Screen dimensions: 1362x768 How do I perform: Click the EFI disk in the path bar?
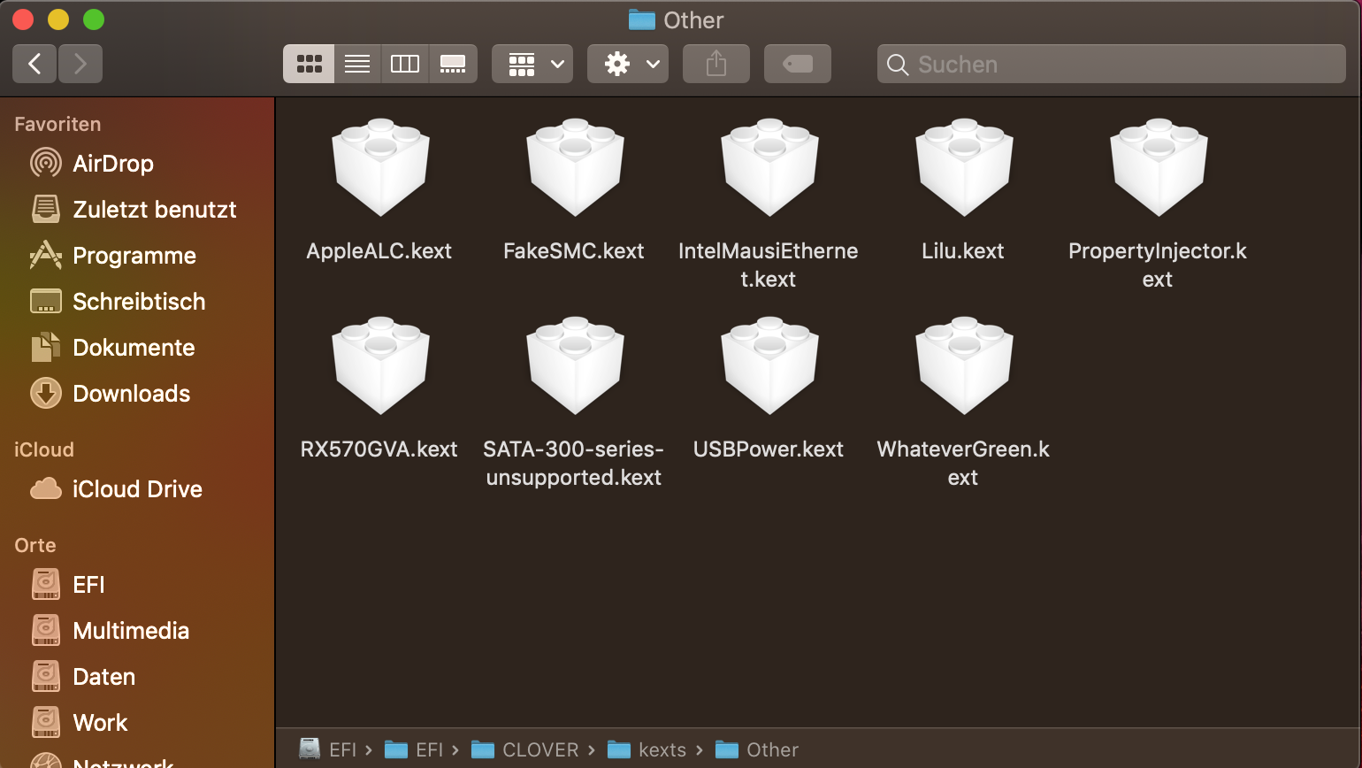[x=328, y=749]
